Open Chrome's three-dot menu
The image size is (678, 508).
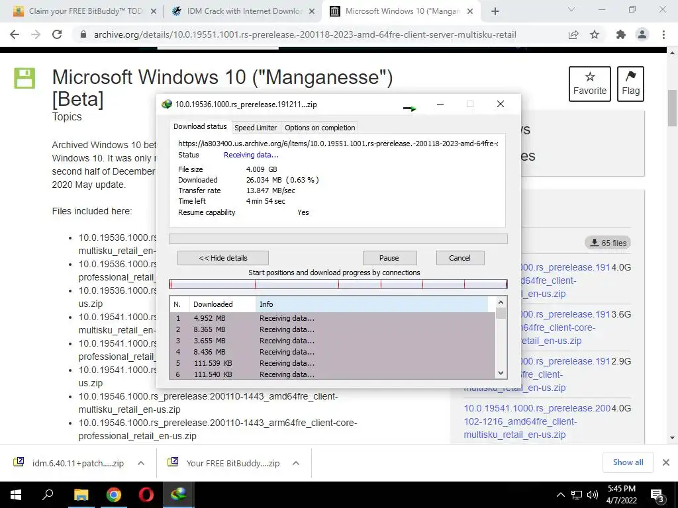click(x=663, y=34)
